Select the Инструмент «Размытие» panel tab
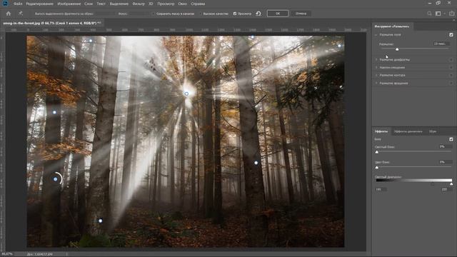The image size is (457, 257). pyautogui.click(x=392, y=26)
